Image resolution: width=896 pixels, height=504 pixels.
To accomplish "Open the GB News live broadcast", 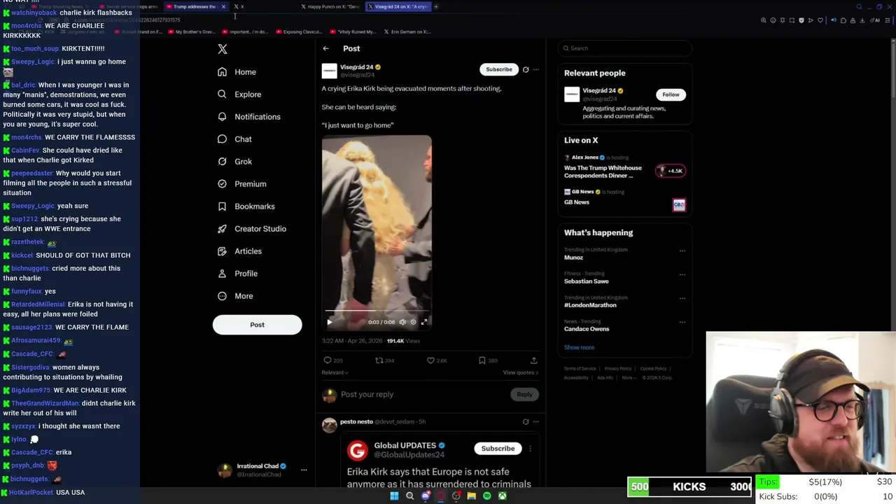I will pyautogui.click(x=624, y=198).
